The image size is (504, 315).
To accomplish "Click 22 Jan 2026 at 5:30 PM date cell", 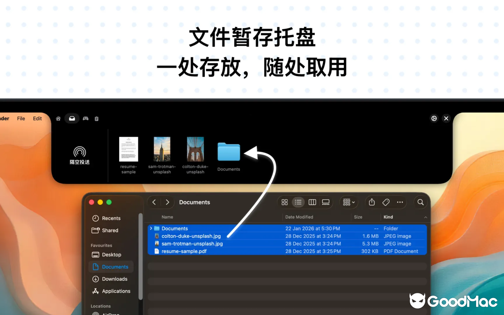I will pyautogui.click(x=313, y=228).
